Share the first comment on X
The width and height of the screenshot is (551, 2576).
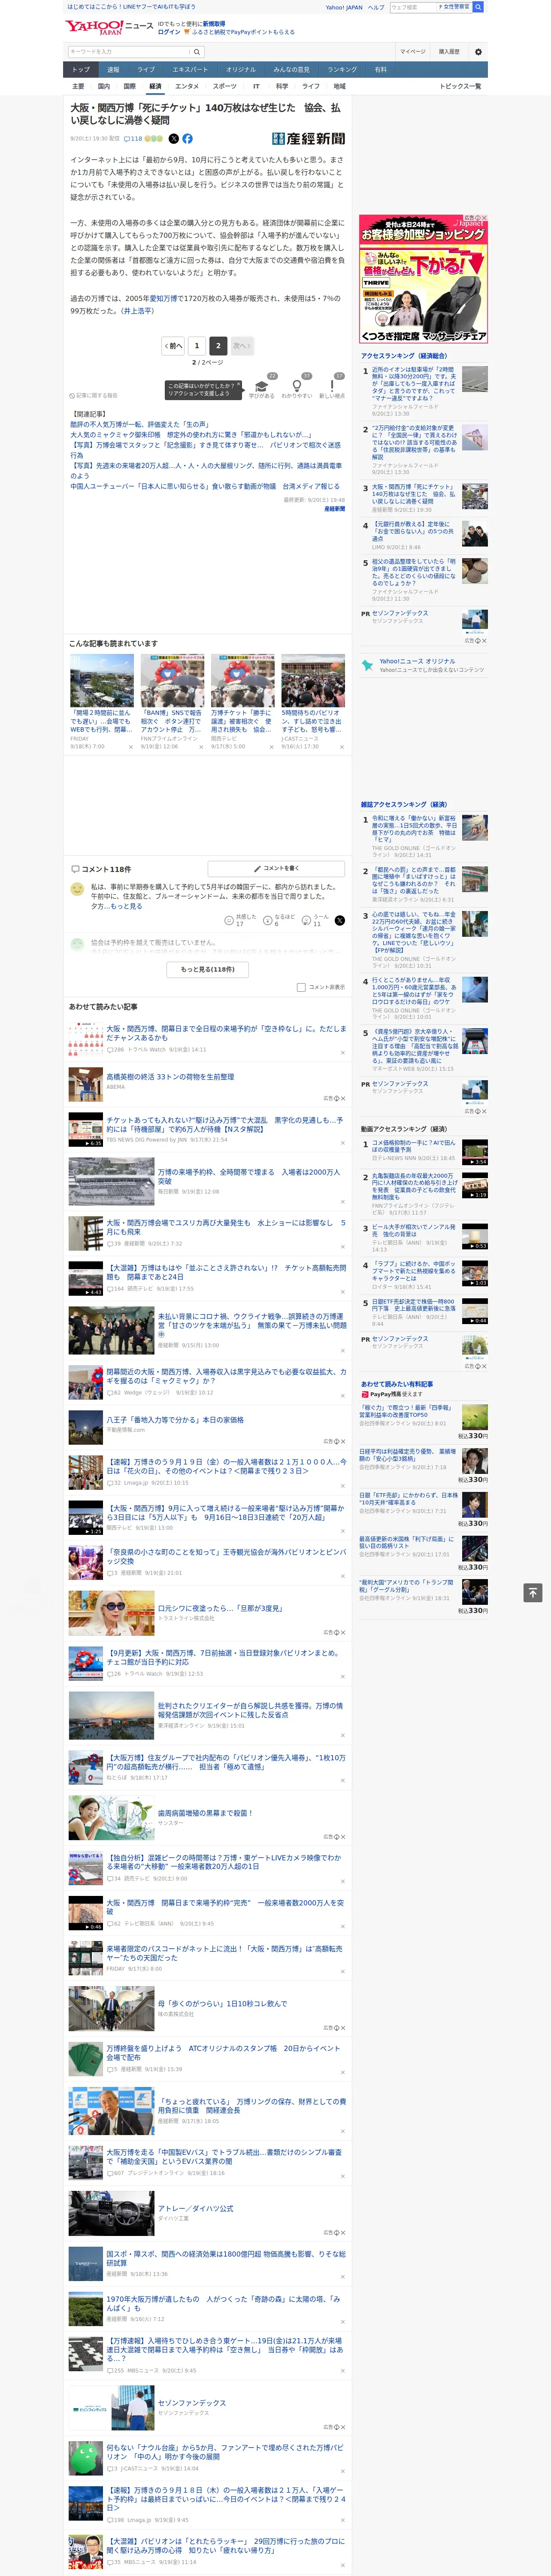tap(340, 920)
